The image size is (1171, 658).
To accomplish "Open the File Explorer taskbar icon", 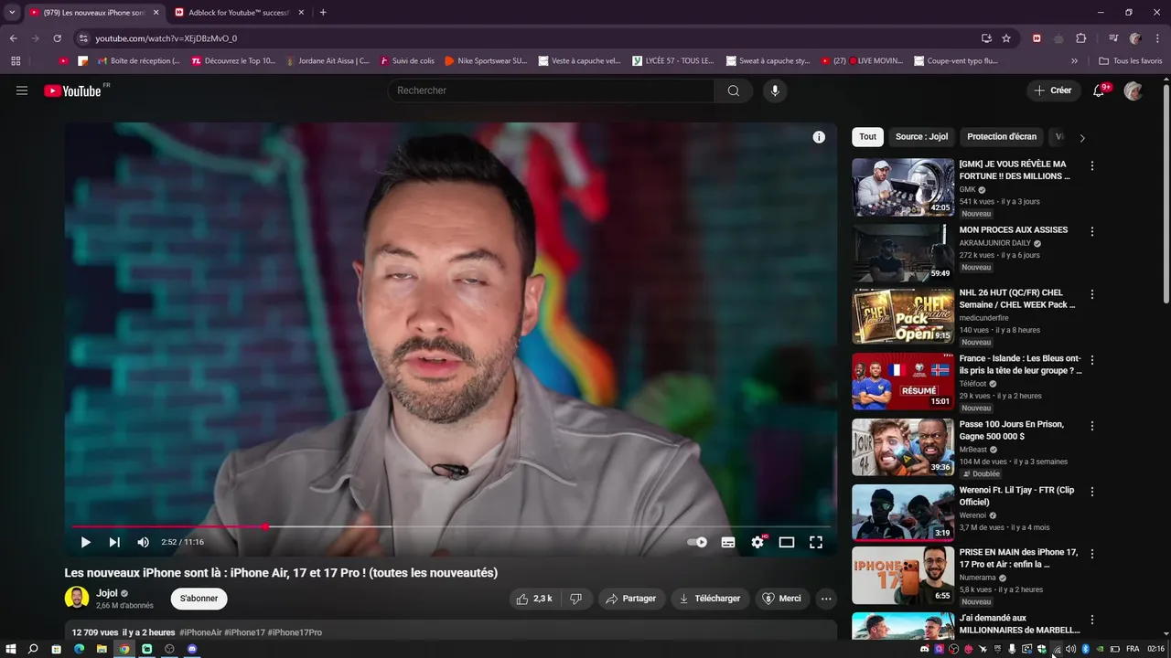I will pos(102,649).
